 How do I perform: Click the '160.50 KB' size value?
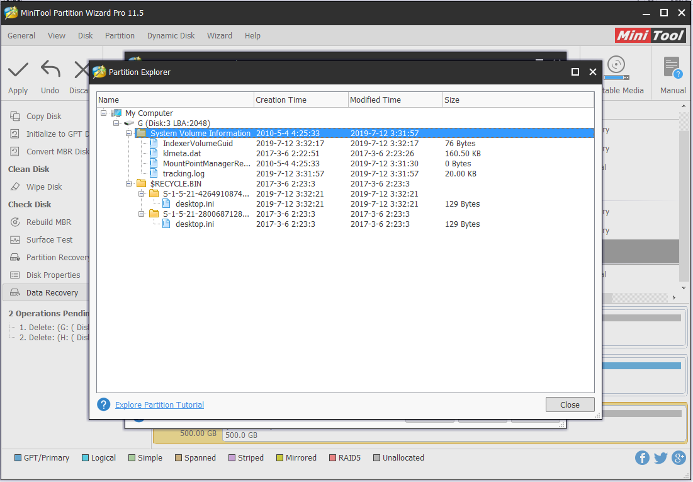(x=463, y=154)
